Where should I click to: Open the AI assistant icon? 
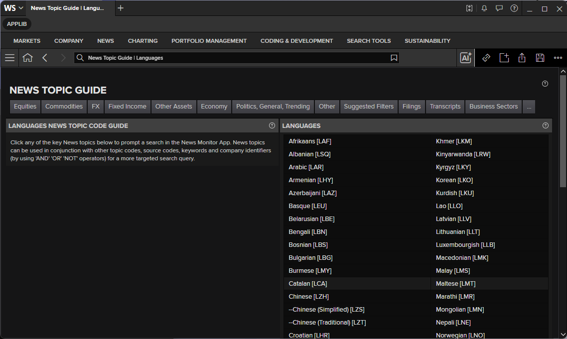466,58
